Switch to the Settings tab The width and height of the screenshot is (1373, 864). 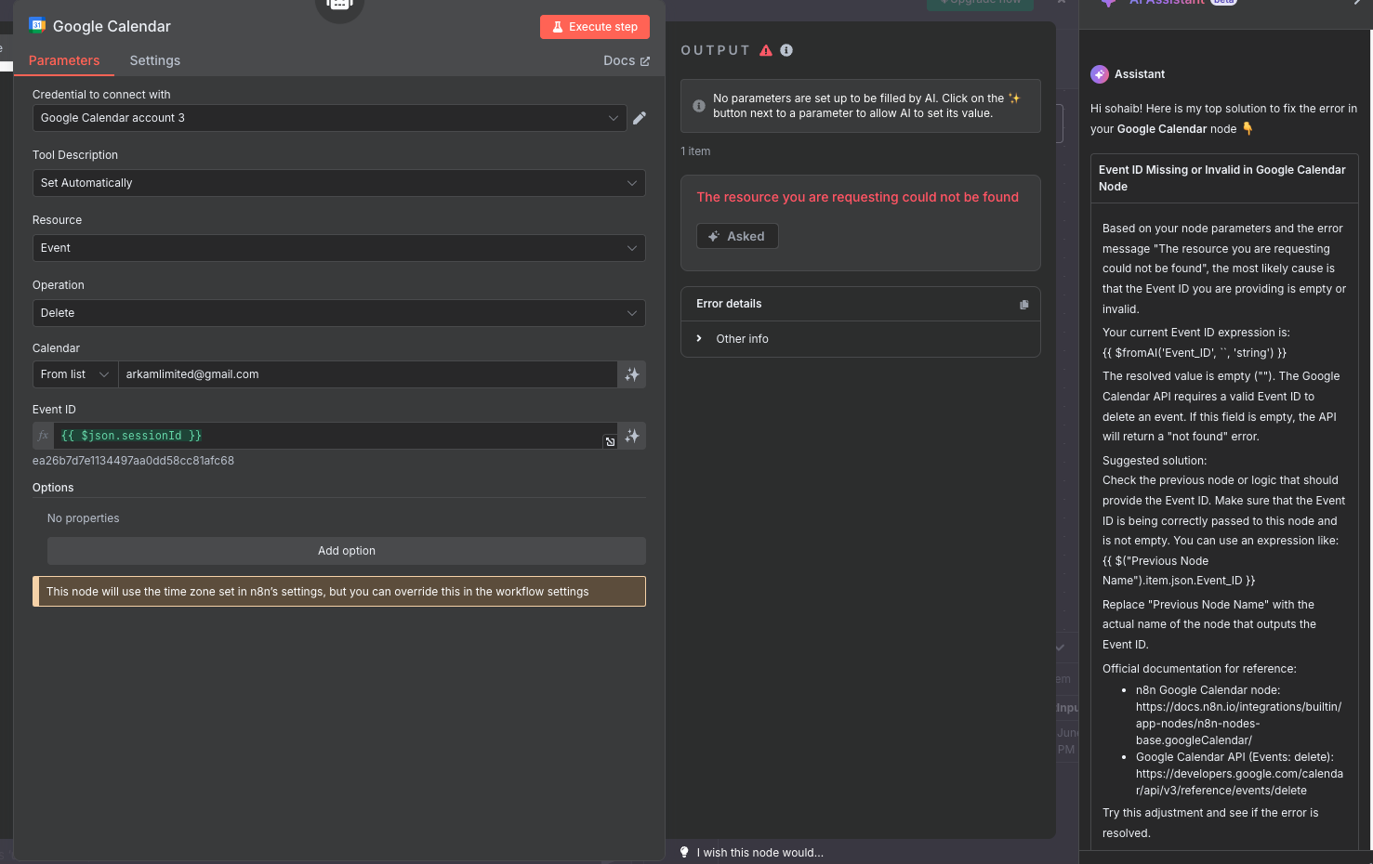[x=155, y=60]
